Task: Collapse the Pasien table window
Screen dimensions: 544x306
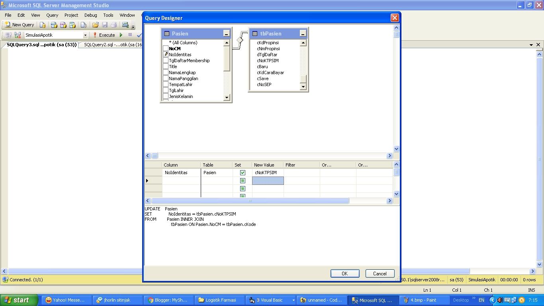Action: tap(226, 34)
